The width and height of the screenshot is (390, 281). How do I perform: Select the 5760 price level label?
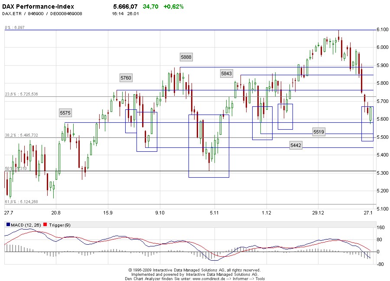pos(126,77)
